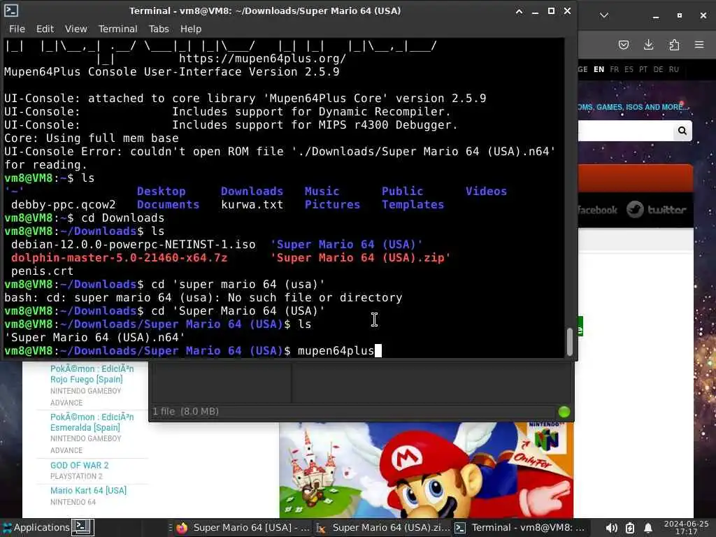Open Firefox hamburger application menu
This screenshot has height=537, width=716.
pos(699,45)
